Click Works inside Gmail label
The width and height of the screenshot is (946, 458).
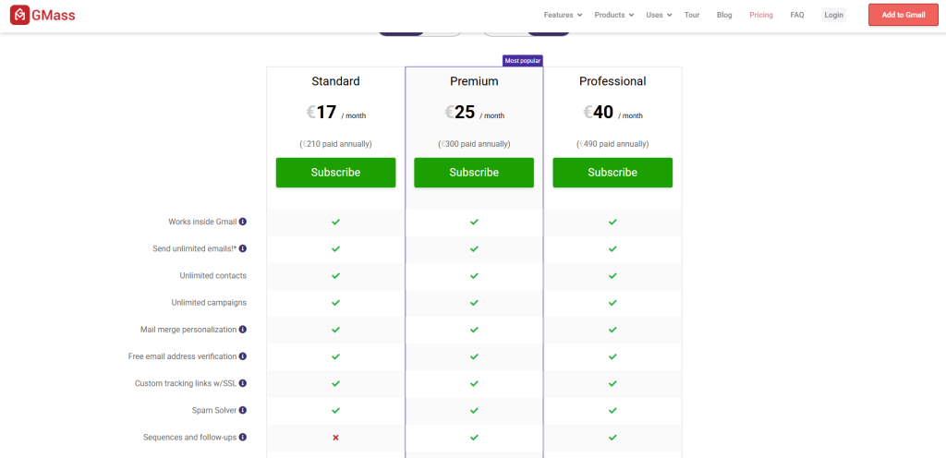(x=202, y=222)
